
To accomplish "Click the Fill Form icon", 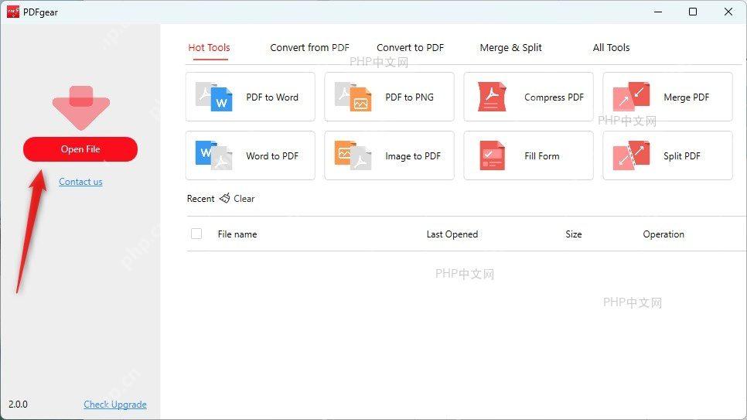I will [x=492, y=155].
